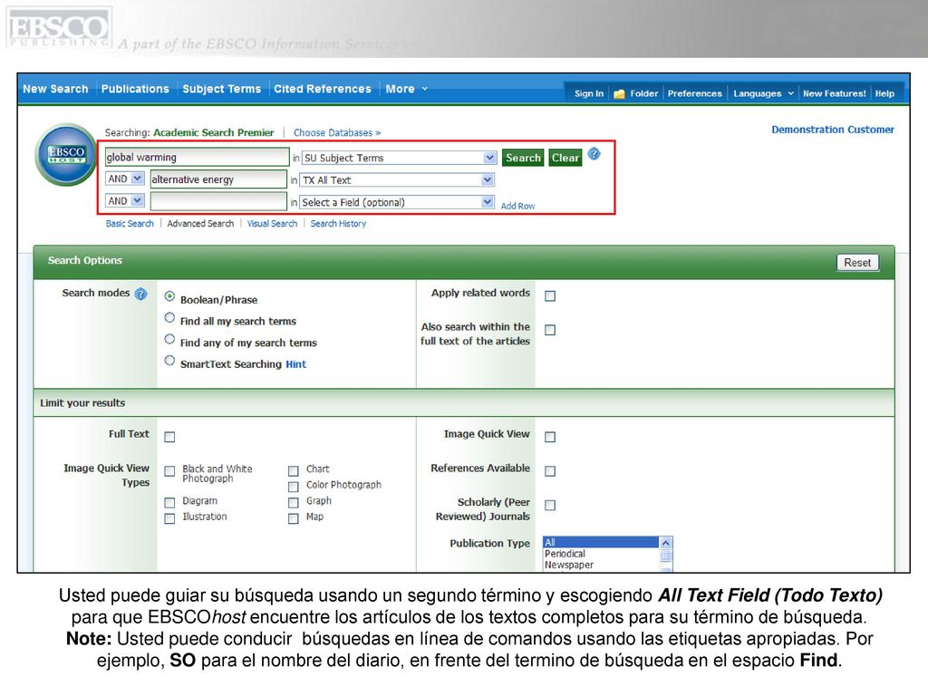Click the Folder icon in top bar
The height and width of the screenshot is (696, 928).
coord(619,94)
